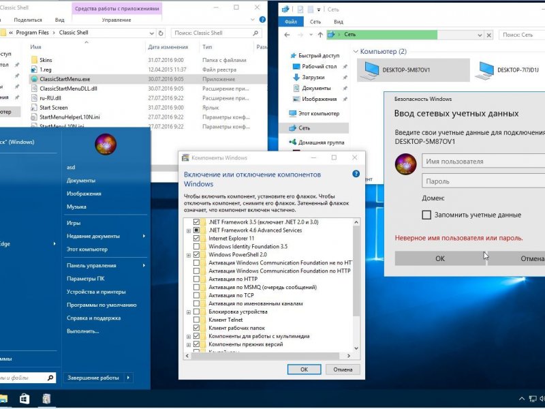Click the Windows Components title bar icon

pyautogui.click(x=186, y=157)
